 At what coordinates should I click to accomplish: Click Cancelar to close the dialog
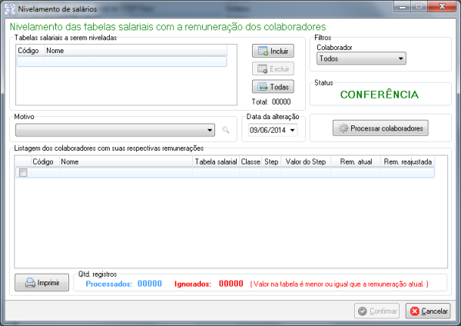point(428,311)
